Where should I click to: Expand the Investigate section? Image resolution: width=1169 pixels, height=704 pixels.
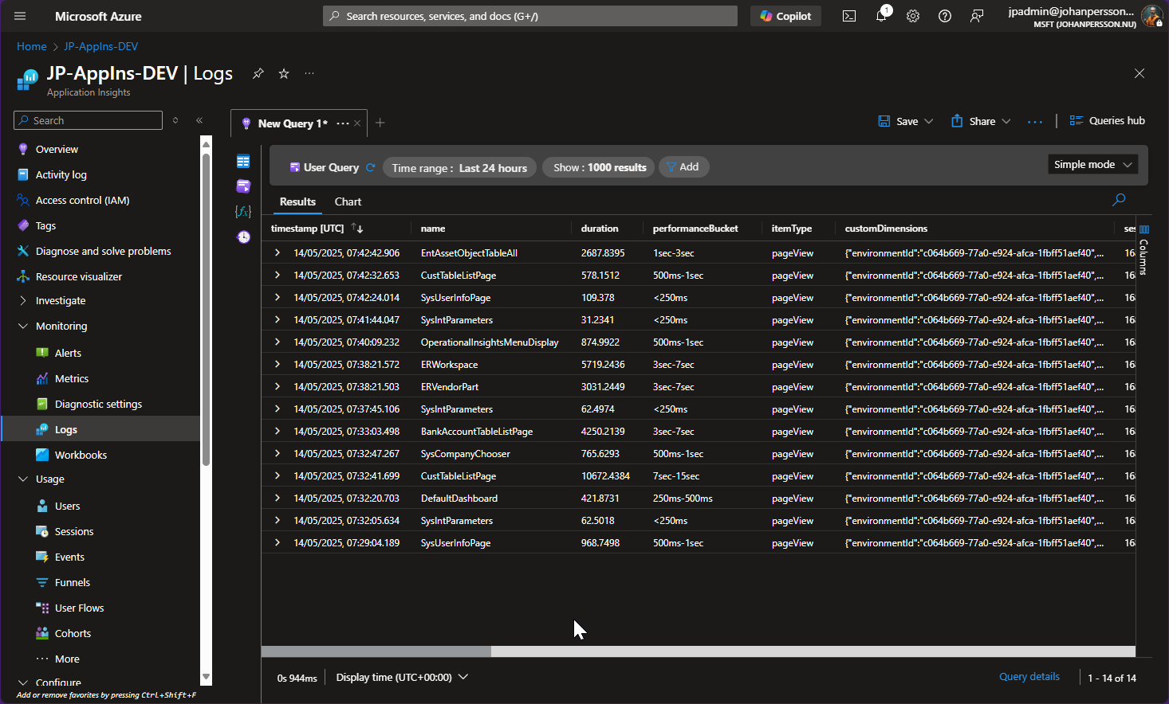(x=23, y=300)
